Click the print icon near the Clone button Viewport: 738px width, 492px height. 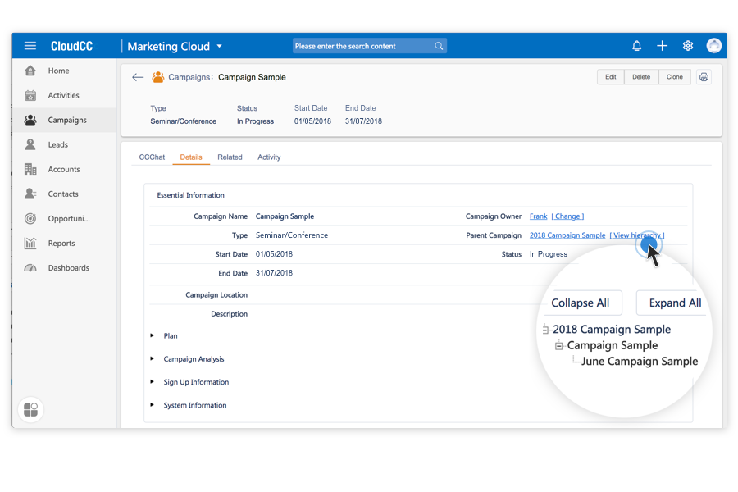click(x=704, y=76)
